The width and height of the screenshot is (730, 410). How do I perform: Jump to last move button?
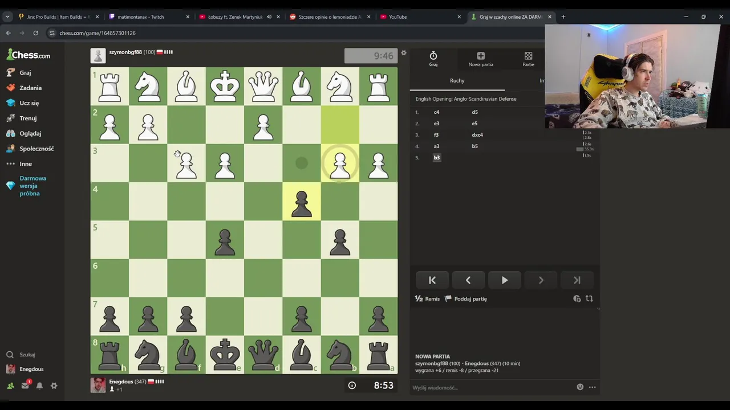[x=577, y=280]
